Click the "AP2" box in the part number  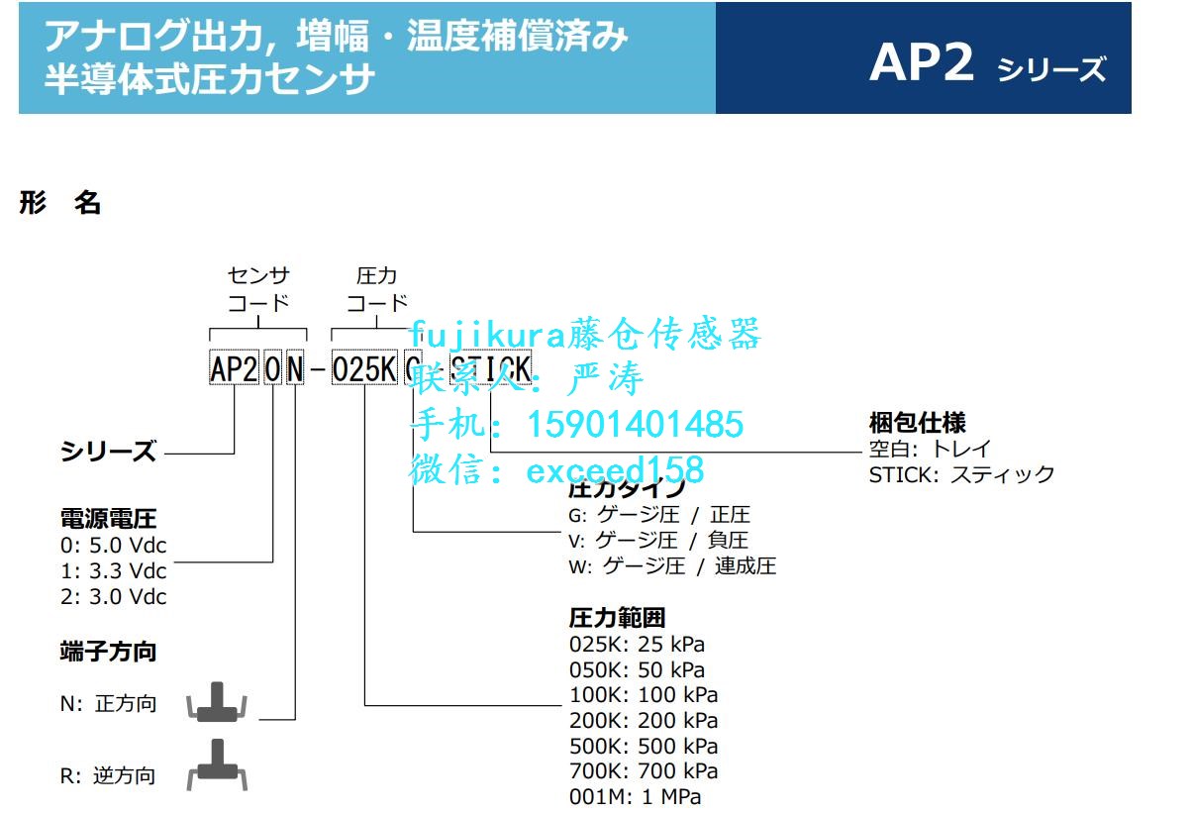(x=234, y=369)
